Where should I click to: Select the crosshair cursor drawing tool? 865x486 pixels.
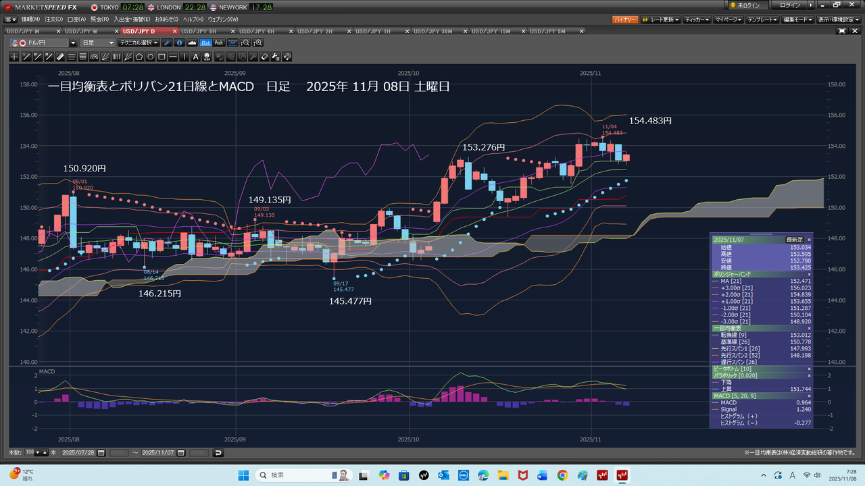tap(14, 57)
